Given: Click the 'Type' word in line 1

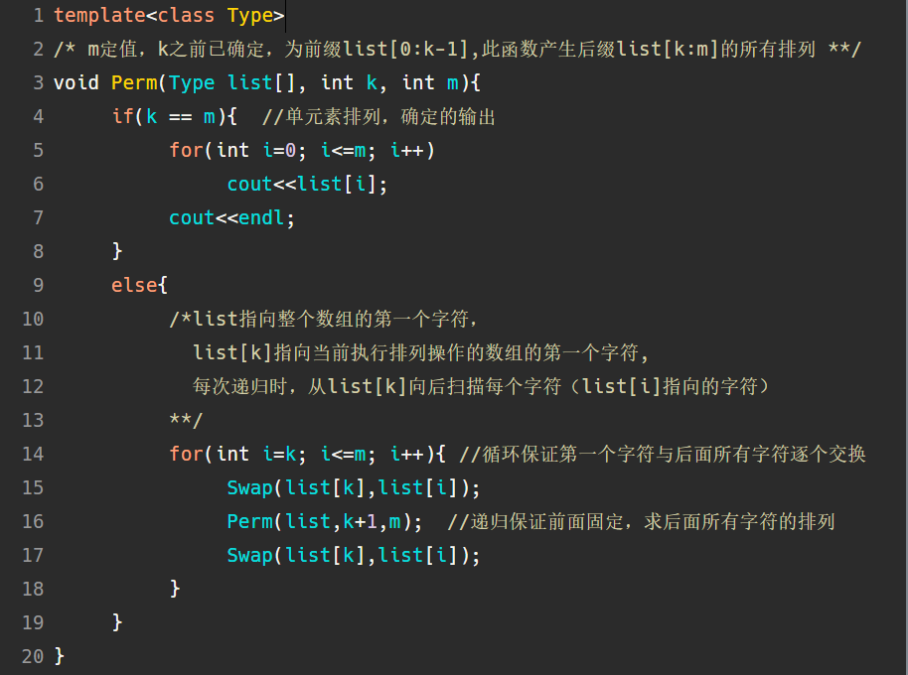Looking at the screenshot, I should click(249, 16).
